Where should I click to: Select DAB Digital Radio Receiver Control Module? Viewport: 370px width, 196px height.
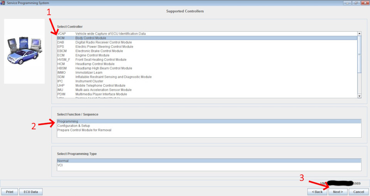[207, 42]
